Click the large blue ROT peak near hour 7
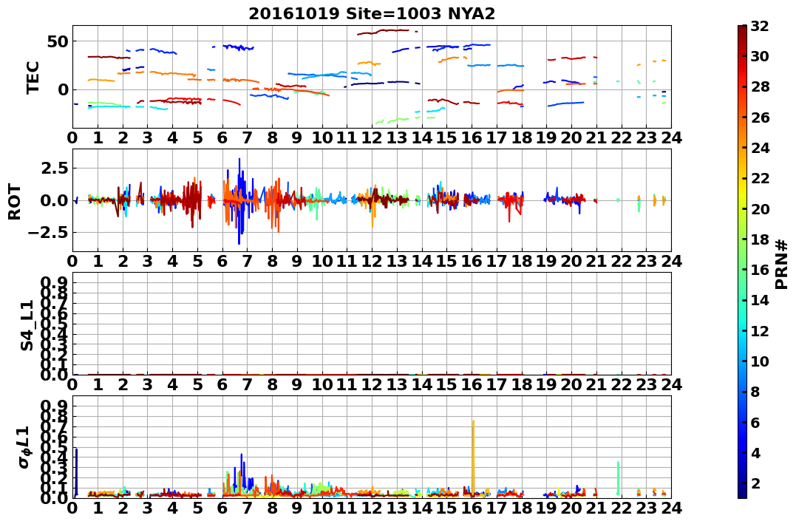The width and height of the screenshot is (796, 524). click(239, 200)
